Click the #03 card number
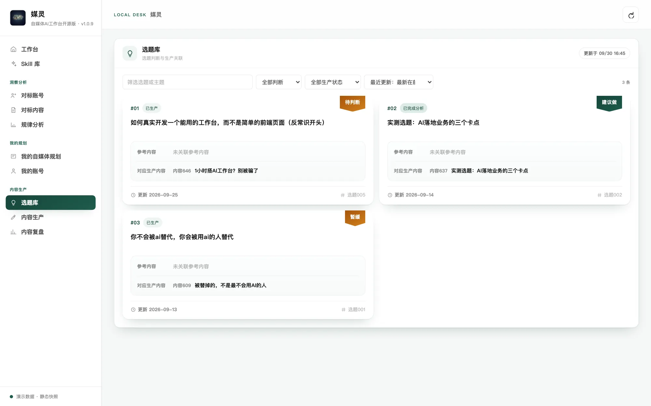The width and height of the screenshot is (651, 406). (135, 223)
